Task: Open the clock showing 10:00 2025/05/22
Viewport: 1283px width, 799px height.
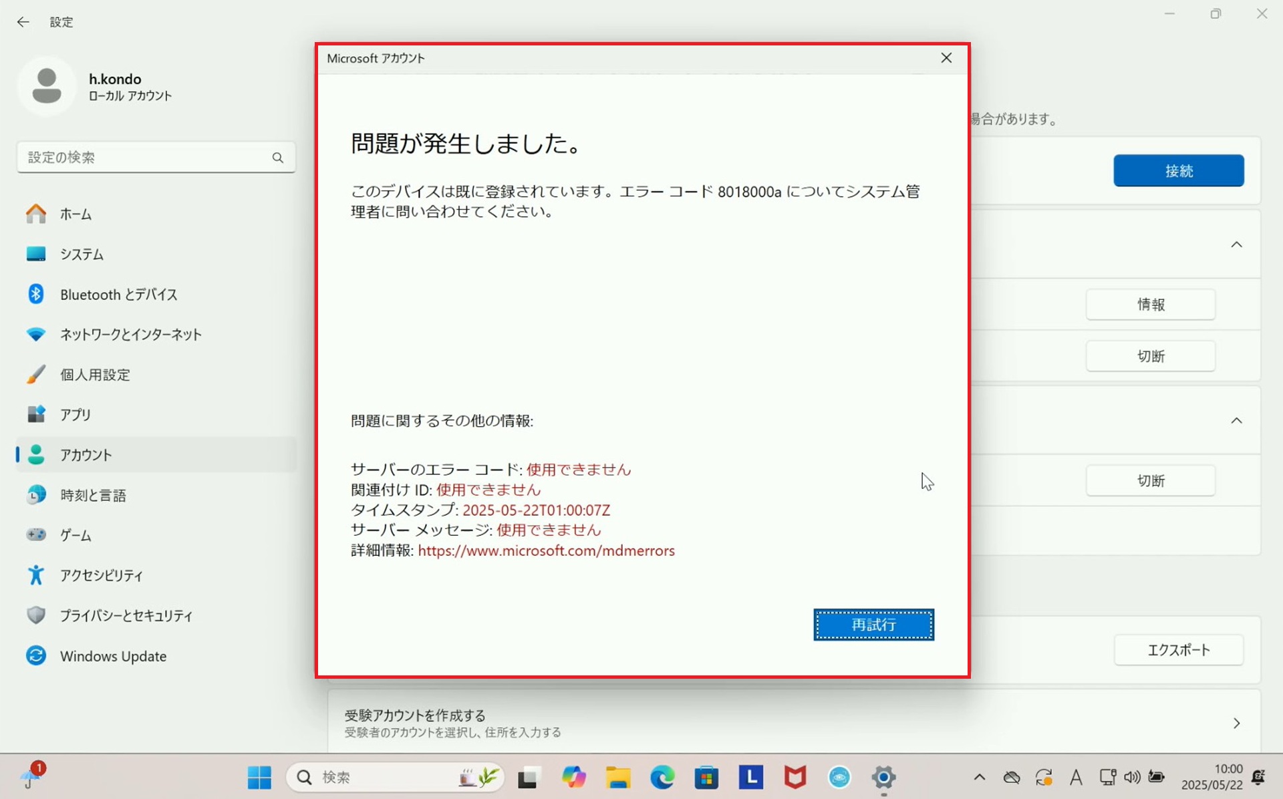Action: click(1211, 777)
